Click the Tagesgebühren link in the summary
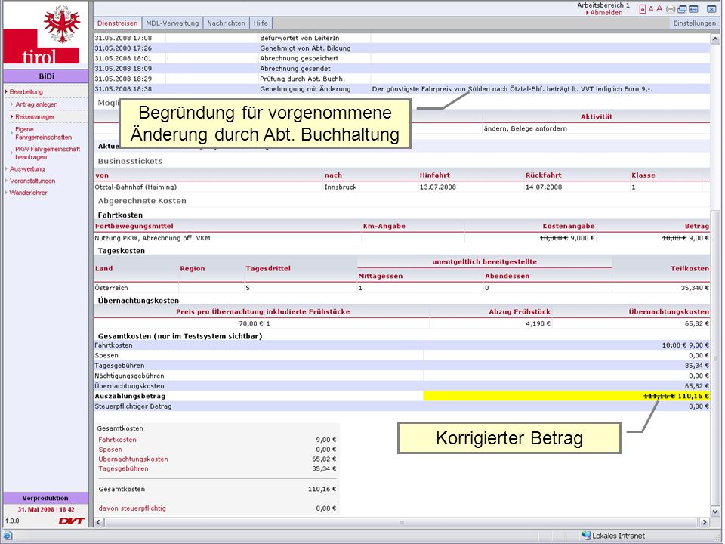725x544 pixels. click(x=123, y=468)
